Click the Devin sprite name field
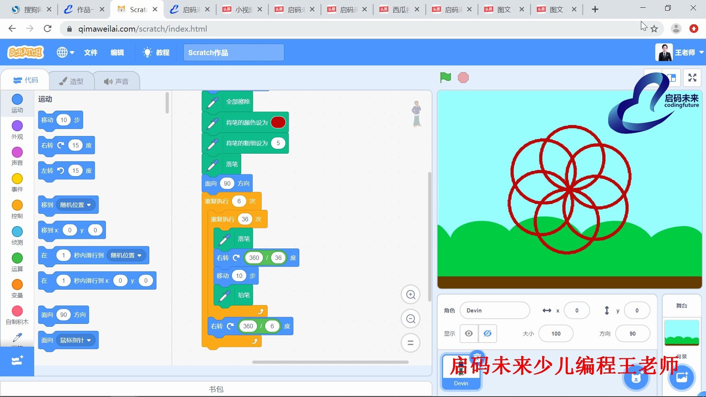The image size is (706, 397). [x=494, y=311]
